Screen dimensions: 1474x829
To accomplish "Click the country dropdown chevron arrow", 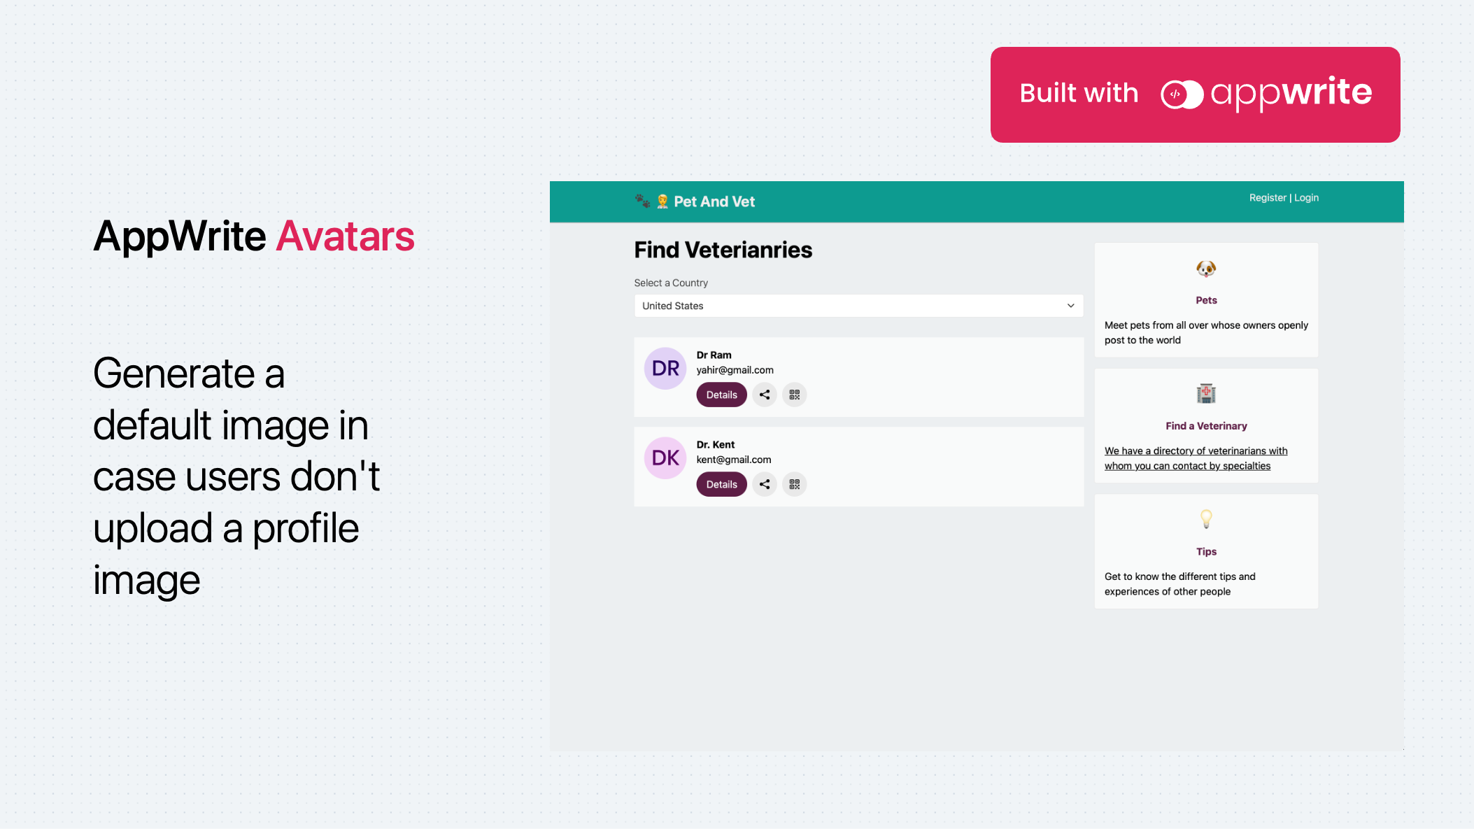I will (1070, 306).
